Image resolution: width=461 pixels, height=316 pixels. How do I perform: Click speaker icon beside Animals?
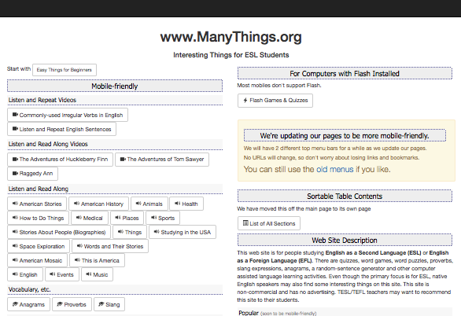pyautogui.click(x=138, y=204)
